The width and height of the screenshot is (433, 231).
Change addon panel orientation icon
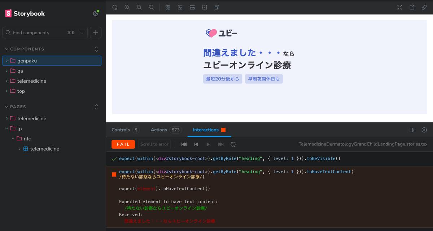pyautogui.click(x=412, y=130)
